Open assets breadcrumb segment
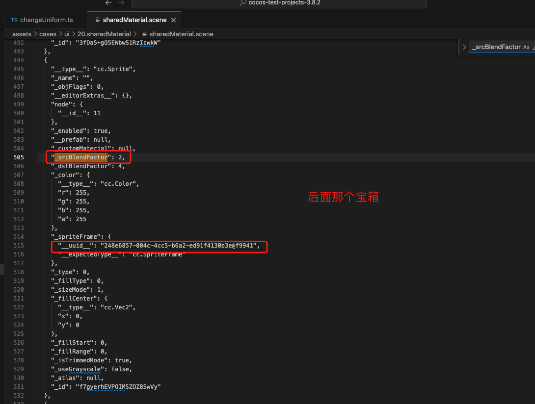 (22, 34)
